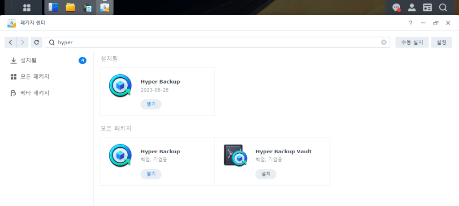Click Hyper Backup icon under 모든 패키지

[120, 156]
